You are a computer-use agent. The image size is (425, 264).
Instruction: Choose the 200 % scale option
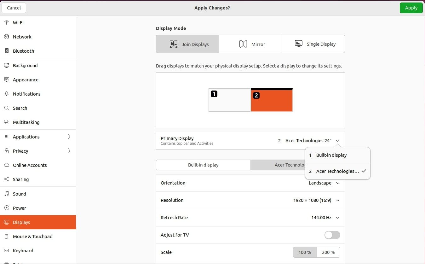328,252
